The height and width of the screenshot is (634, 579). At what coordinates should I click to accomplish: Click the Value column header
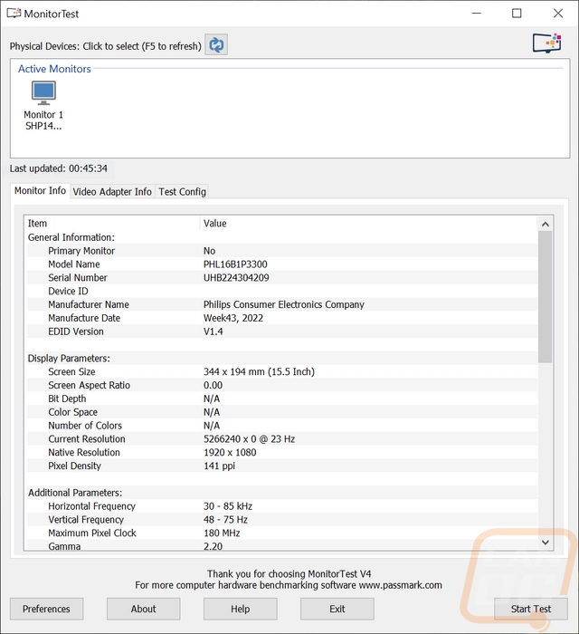coord(368,224)
